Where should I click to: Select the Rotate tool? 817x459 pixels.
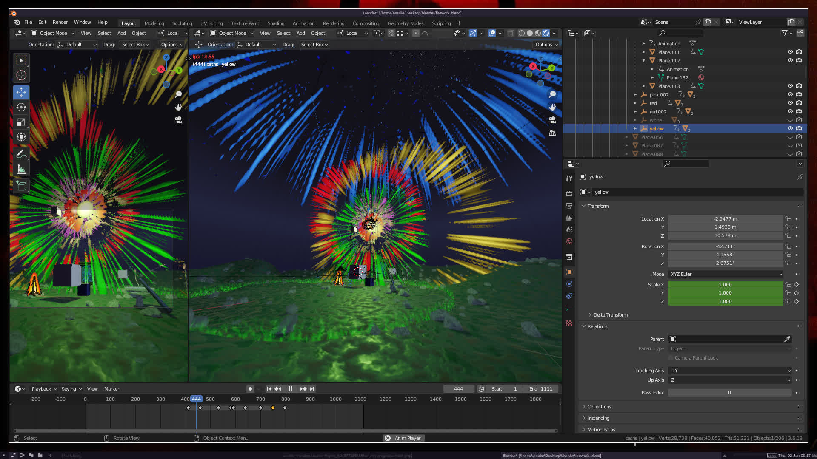click(21, 107)
